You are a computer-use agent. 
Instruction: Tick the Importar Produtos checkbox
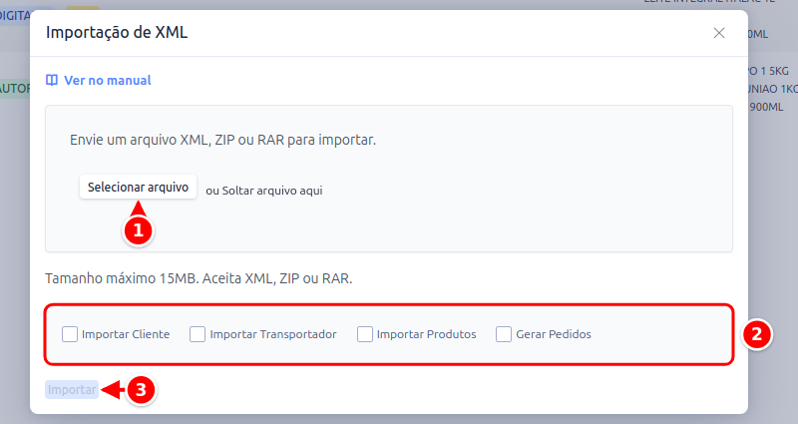pyautogui.click(x=365, y=334)
